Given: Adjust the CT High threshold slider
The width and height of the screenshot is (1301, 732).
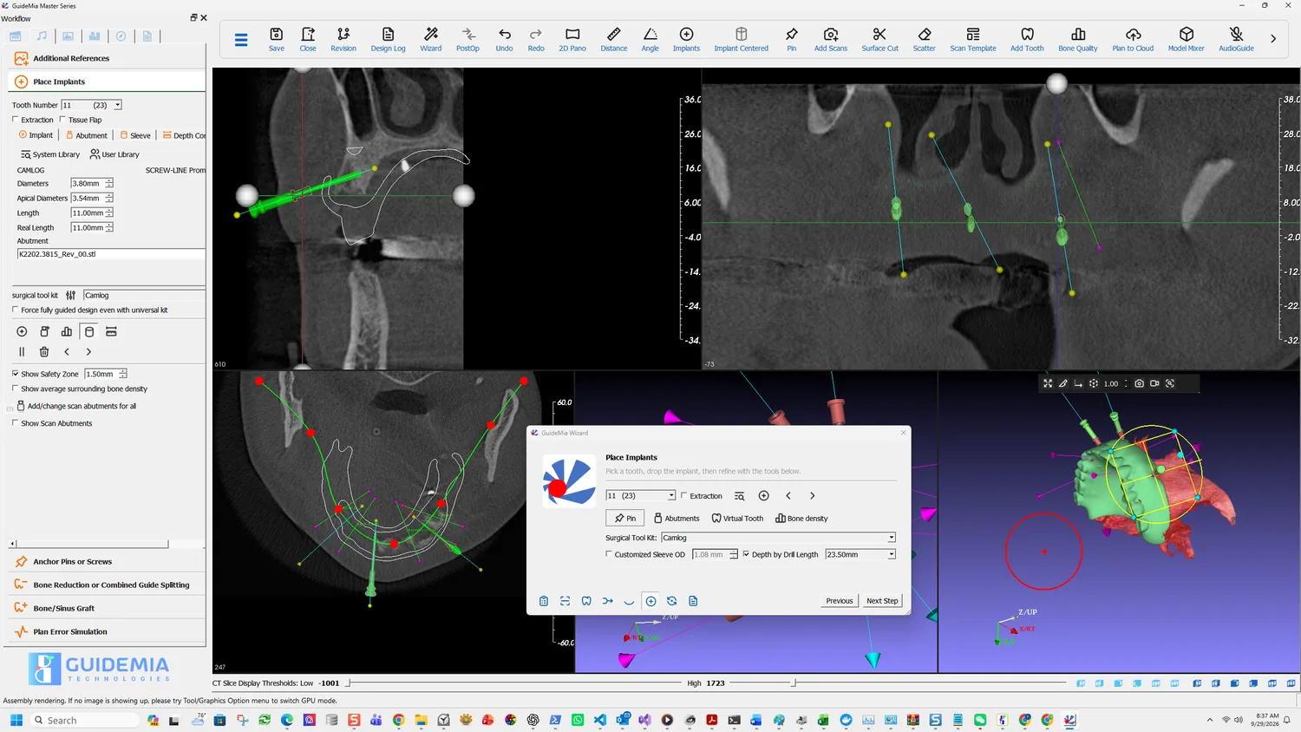Looking at the screenshot, I should [794, 683].
